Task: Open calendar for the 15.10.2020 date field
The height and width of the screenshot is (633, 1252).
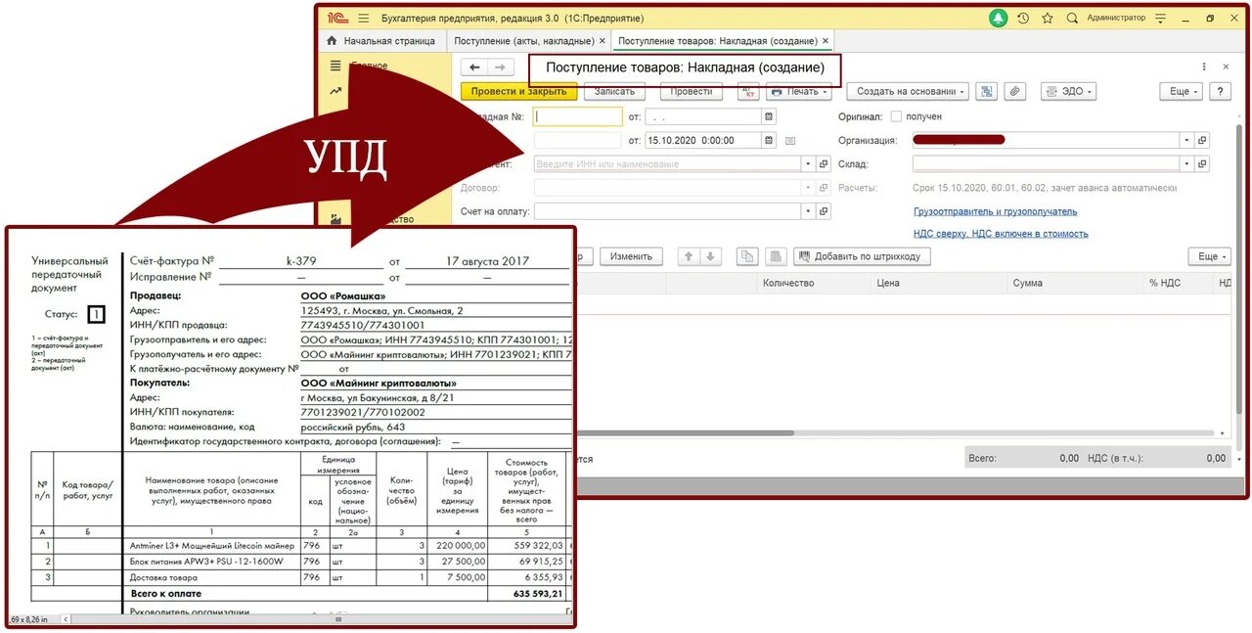Action: (x=769, y=140)
